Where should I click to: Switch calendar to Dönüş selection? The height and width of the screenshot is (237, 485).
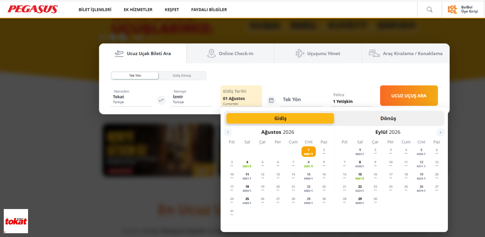[388, 118]
